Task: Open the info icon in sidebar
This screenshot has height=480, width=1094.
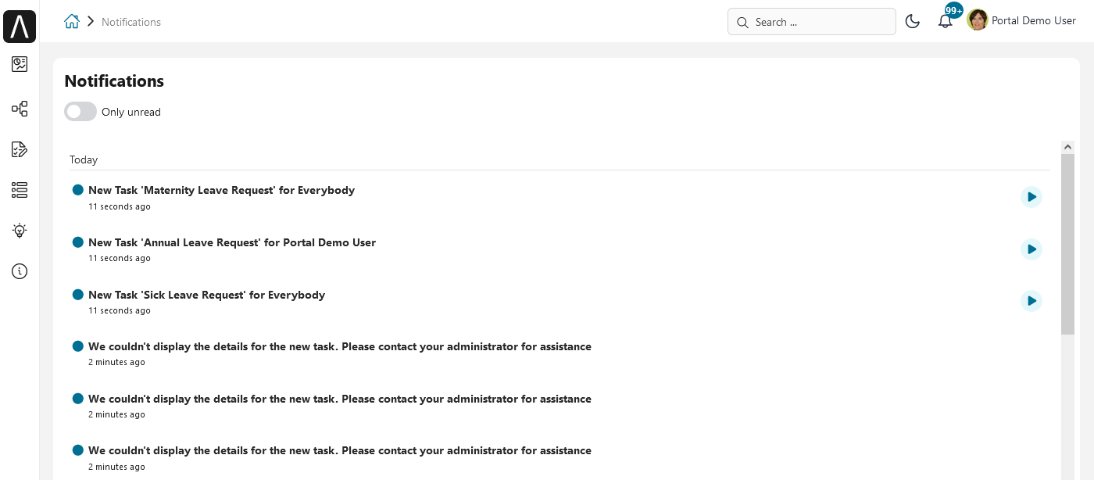Action: 20,271
